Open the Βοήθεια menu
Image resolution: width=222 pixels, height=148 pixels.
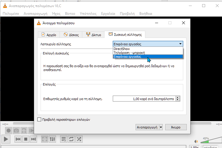(146, 14)
